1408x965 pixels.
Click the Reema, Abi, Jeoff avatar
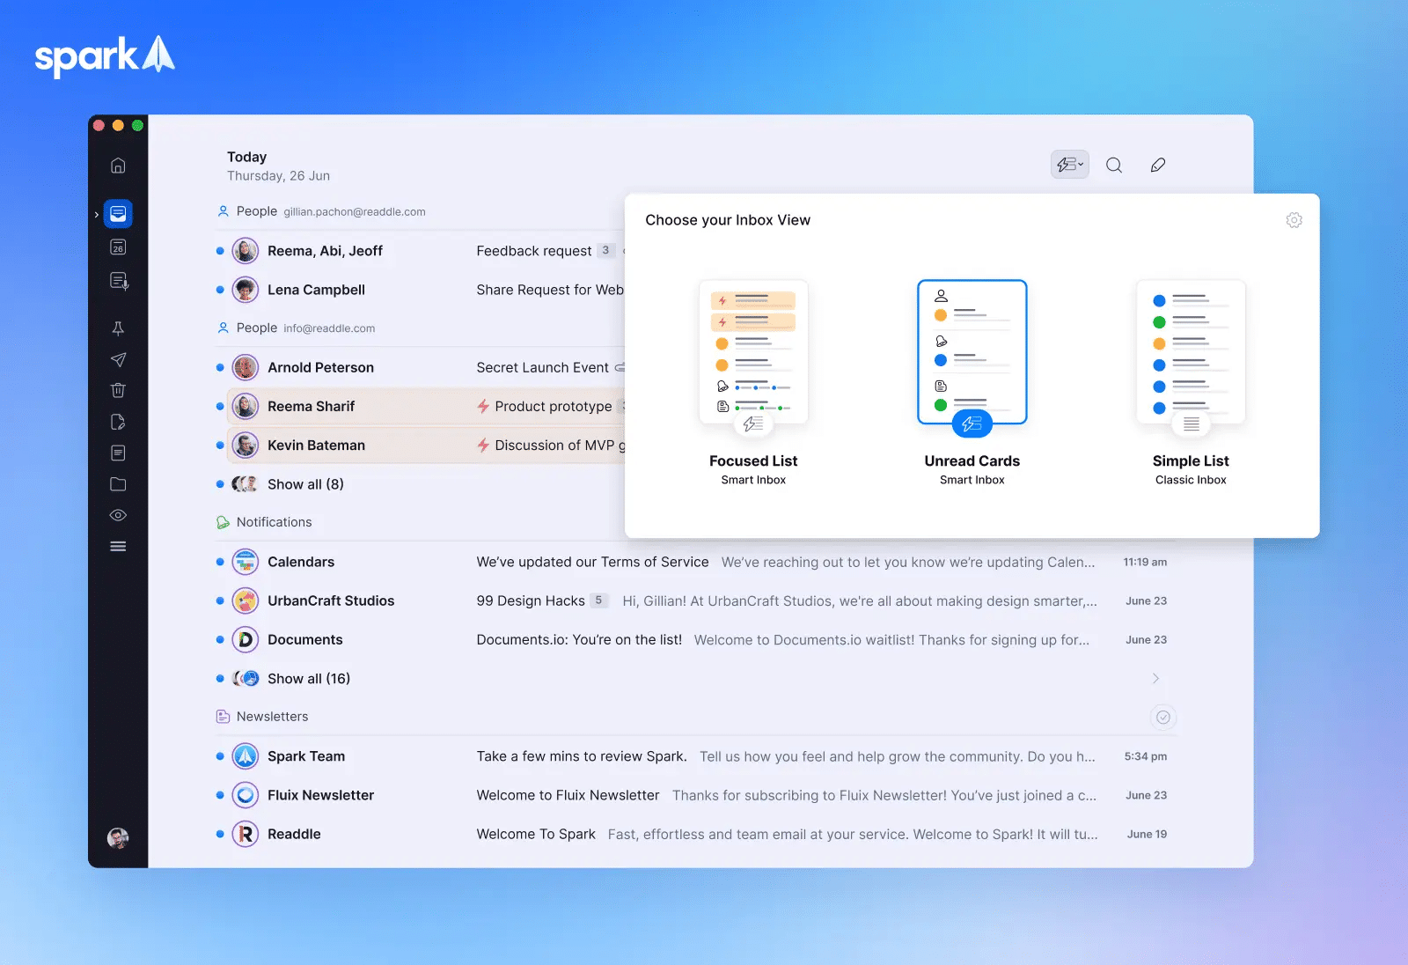[246, 251]
